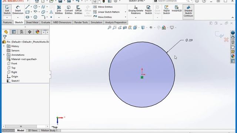Click the Section View icon
The height and width of the screenshot is (133, 237).
tap(125, 27)
